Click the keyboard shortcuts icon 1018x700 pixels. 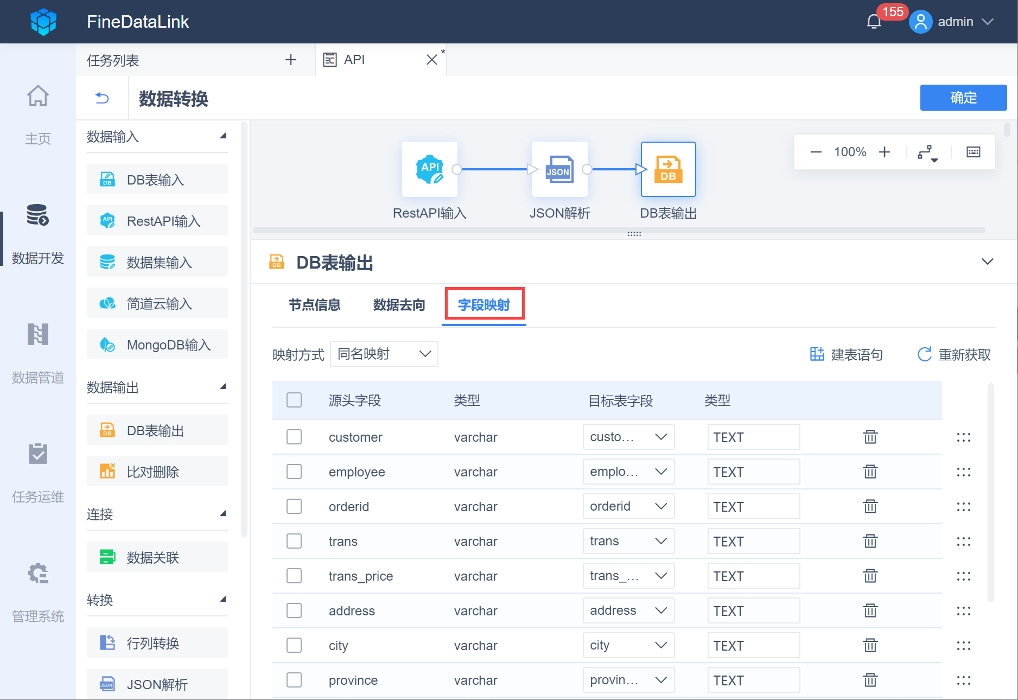974,152
